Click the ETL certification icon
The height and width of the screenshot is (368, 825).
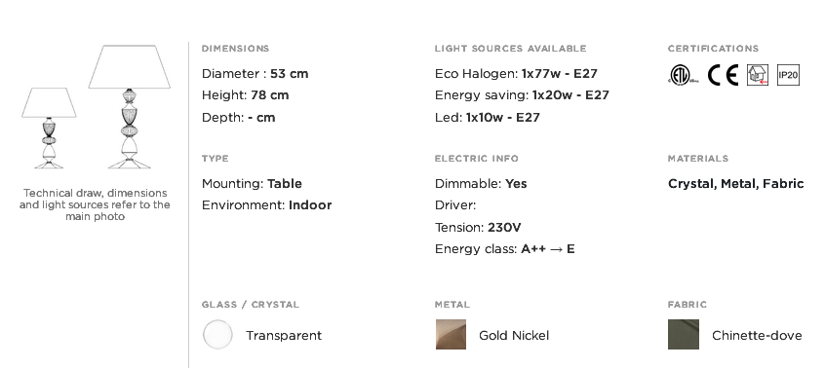[683, 75]
